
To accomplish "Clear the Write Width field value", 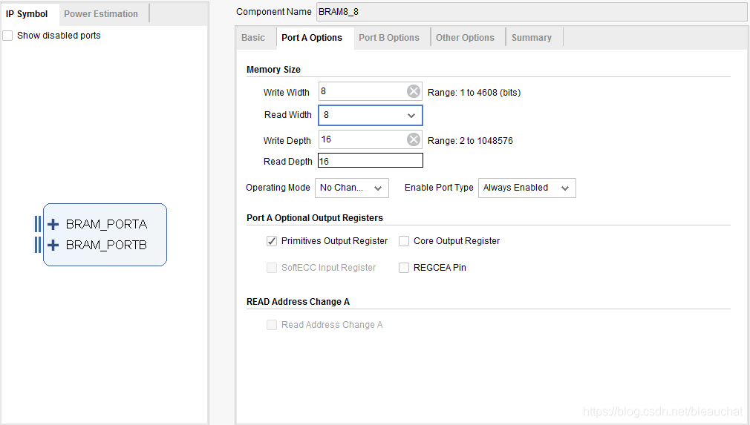I will [414, 91].
